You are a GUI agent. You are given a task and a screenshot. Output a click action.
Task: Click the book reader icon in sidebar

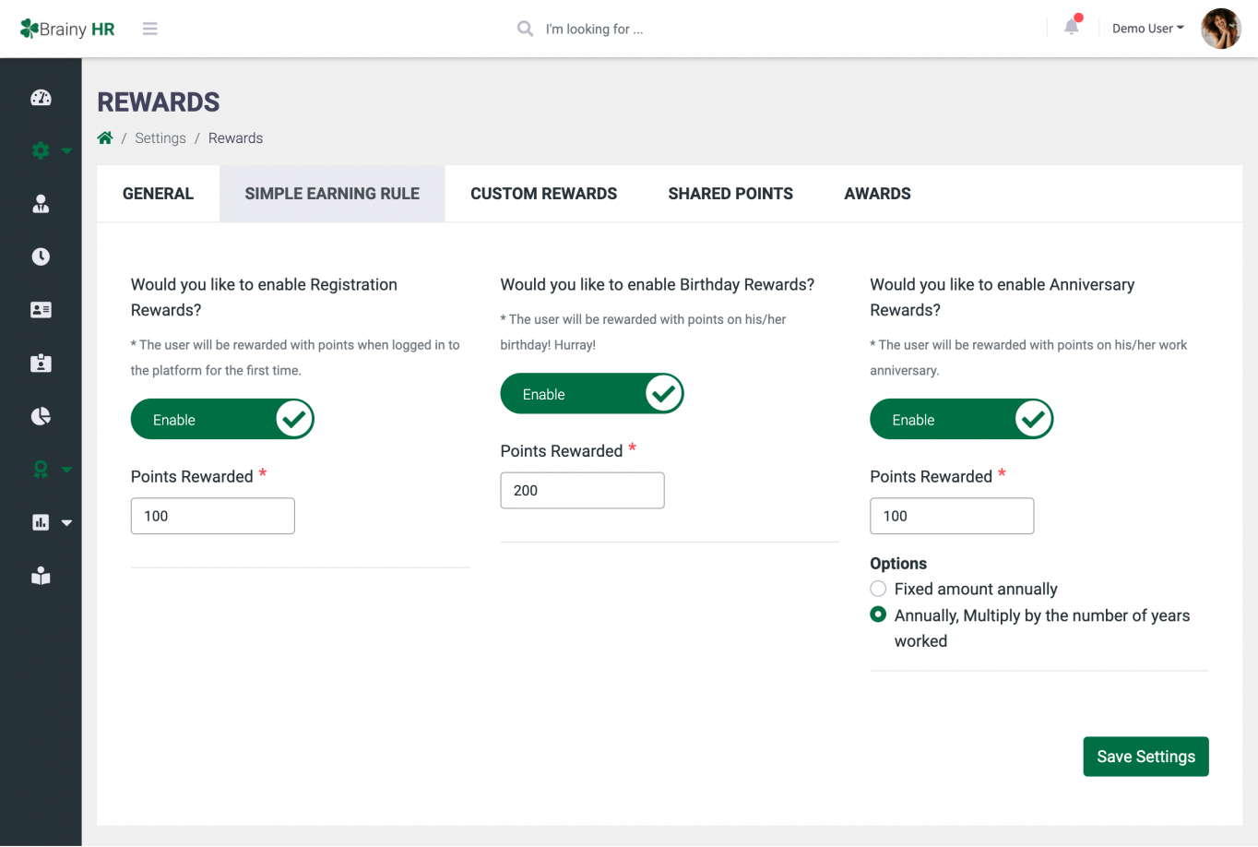point(41,576)
